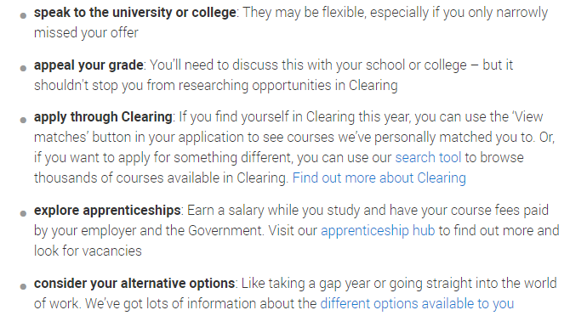Click the words 'researching opportunities in Clearing'
This screenshot has width=570, height=327.
coord(288,85)
